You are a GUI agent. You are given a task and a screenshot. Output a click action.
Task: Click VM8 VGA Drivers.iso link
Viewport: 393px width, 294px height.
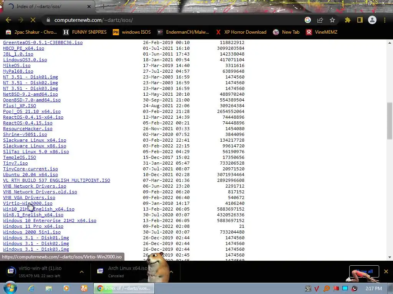(x=29, y=198)
